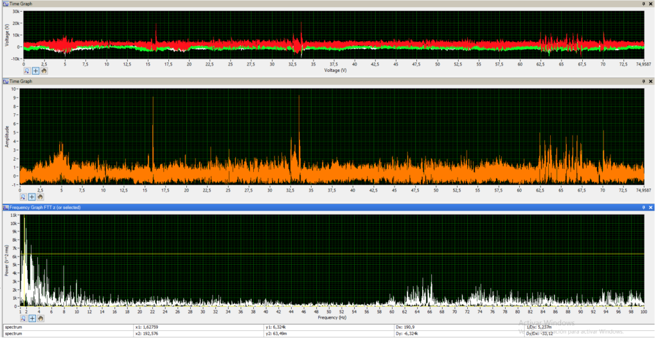Click the '11k' top tick on Power axis
Image resolution: width=658 pixels, height=340 pixels.
(x=13, y=215)
